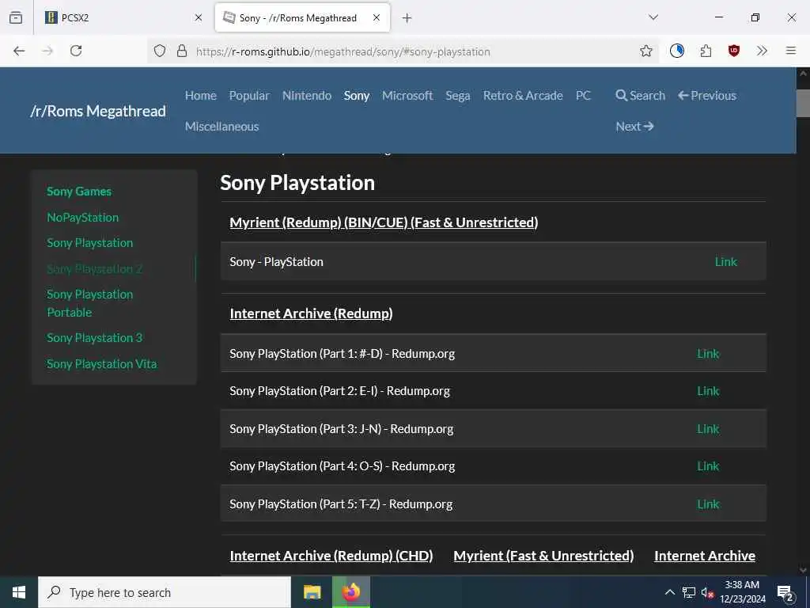Open the Nintendo nav section

coord(307,96)
